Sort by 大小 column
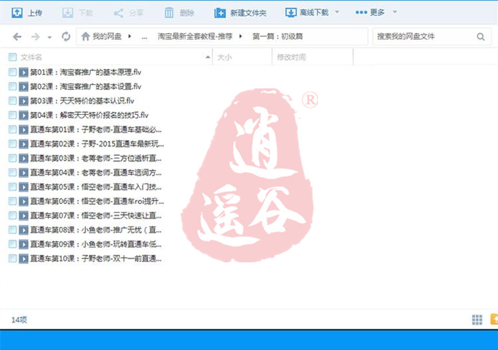 pyautogui.click(x=224, y=57)
